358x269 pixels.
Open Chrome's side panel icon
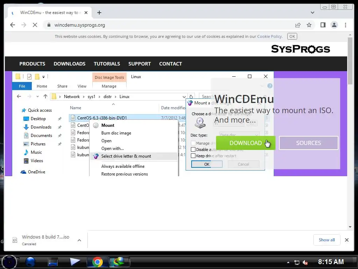323,25
